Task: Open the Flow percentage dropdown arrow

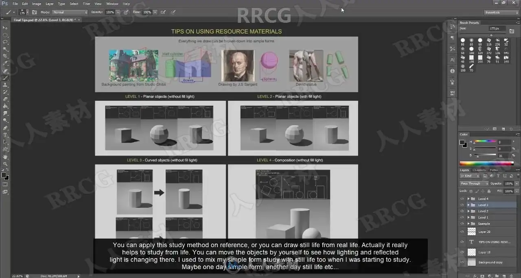Action: [155, 12]
